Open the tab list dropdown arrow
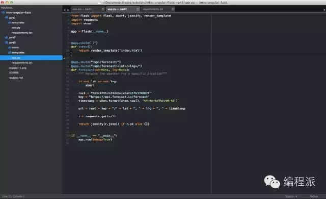The width and height of the screenshot is (326, 199). click(324, 10)
